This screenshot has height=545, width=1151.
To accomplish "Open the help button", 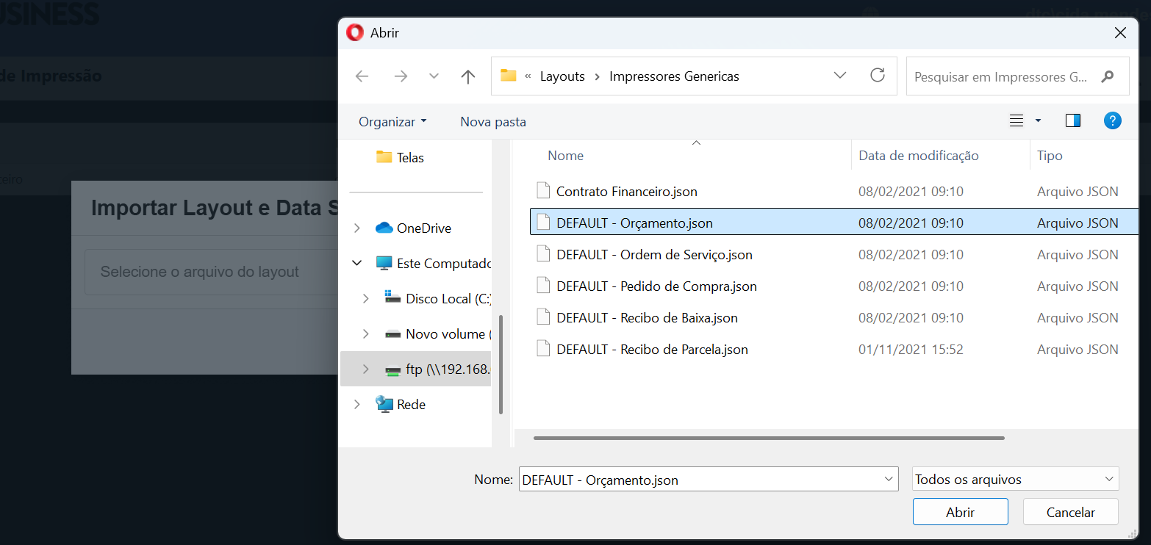I will pos(1112,120).
